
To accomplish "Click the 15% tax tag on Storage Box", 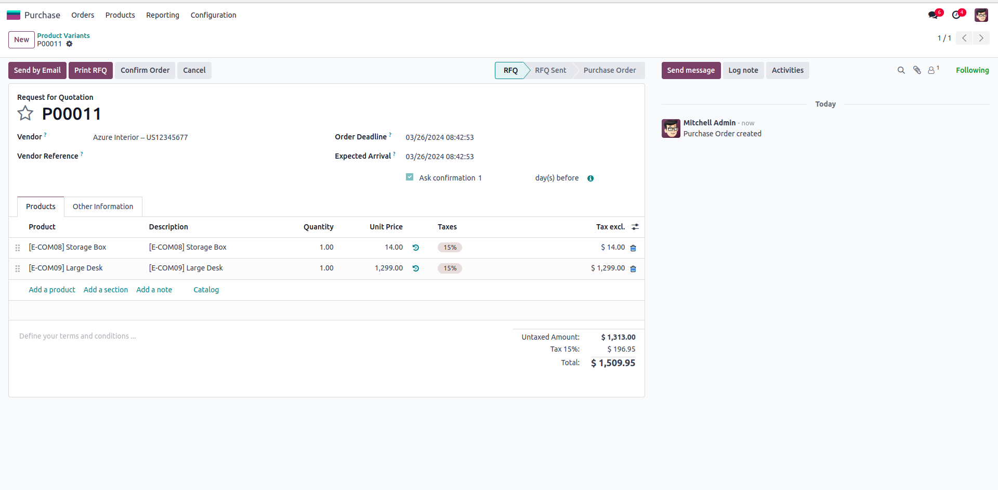I will tap(450, 248).
